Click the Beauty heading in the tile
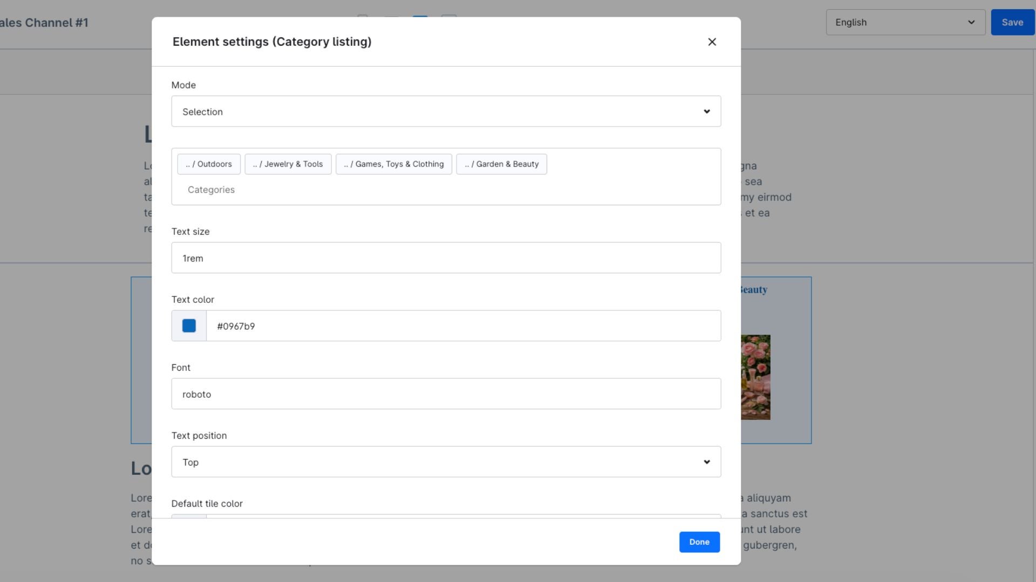 [753, 290]
